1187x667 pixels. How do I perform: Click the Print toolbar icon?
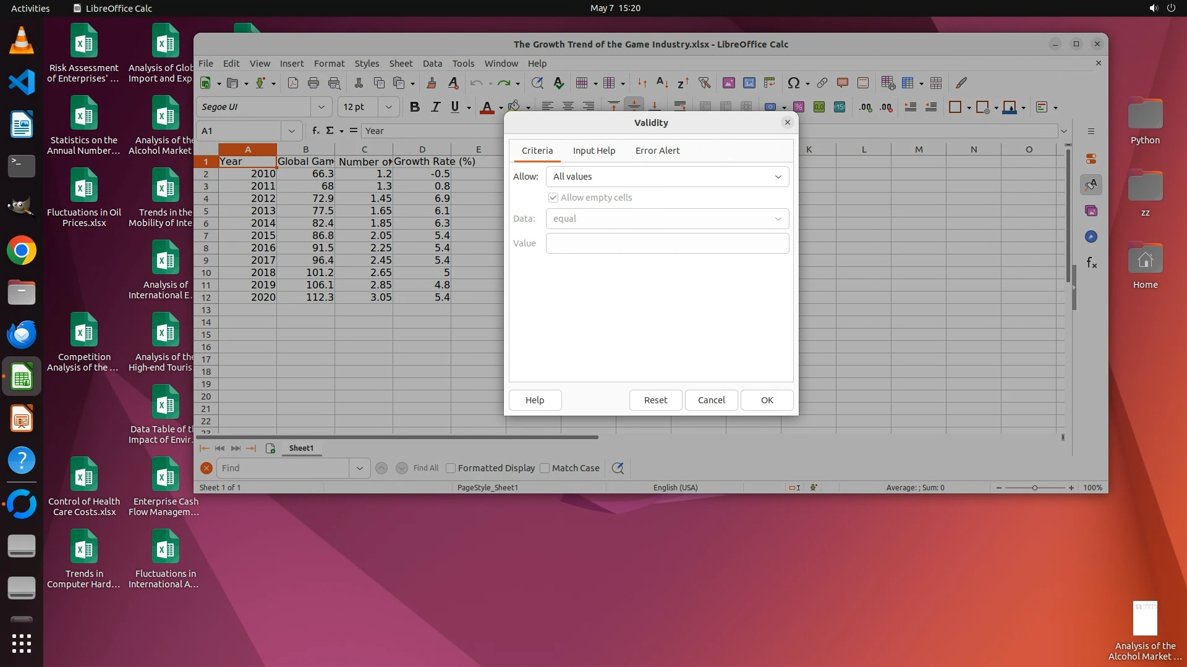tap(313, 83)
